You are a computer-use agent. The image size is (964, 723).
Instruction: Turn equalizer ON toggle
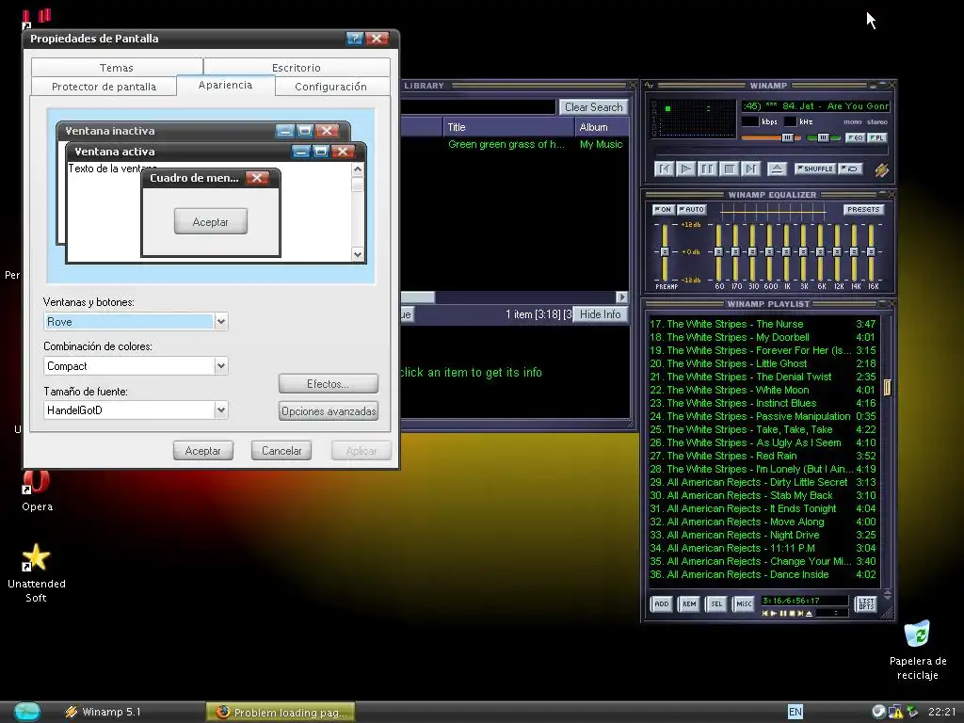663,210
